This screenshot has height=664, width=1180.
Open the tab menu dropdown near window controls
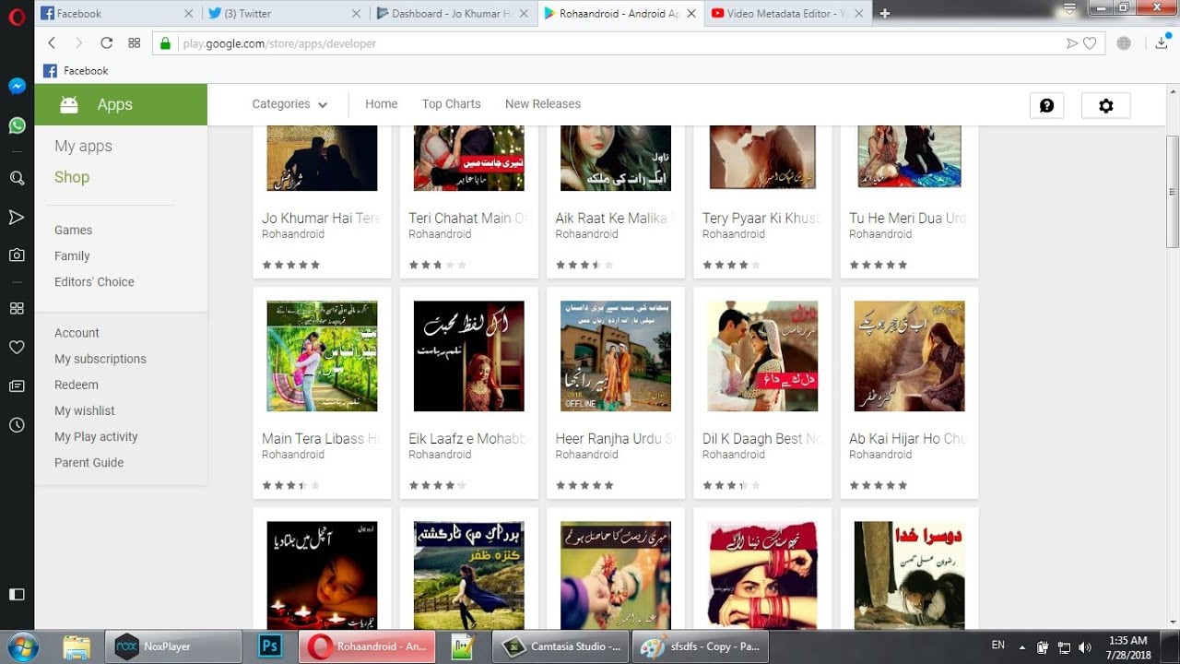coord(1069,9)
